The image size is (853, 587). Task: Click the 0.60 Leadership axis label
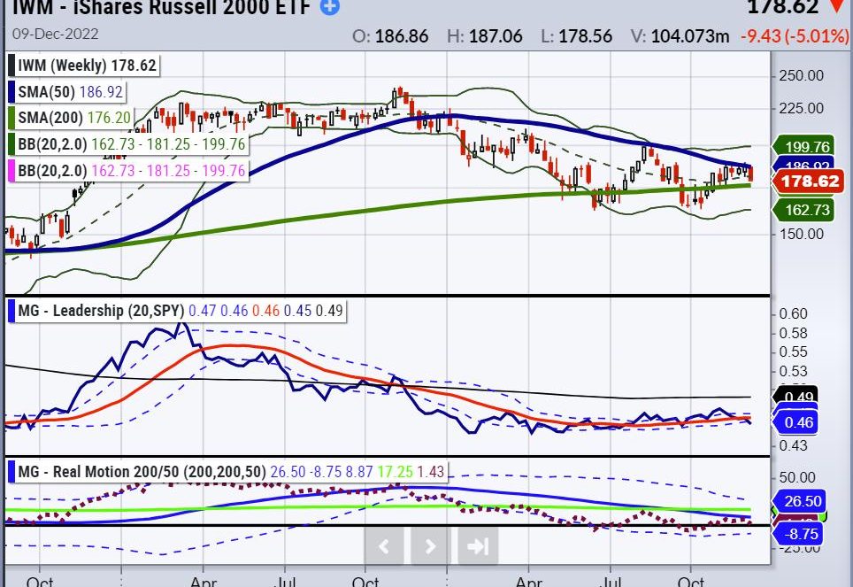click(x=793, y=313)
